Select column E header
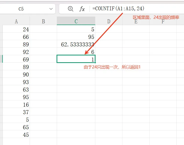 point(136,21)
